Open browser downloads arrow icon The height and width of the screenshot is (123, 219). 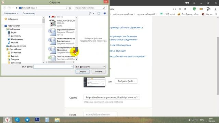(215, 9)
